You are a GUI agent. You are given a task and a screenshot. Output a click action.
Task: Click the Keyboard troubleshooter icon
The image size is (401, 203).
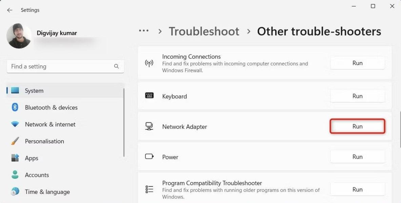(149, 96)
